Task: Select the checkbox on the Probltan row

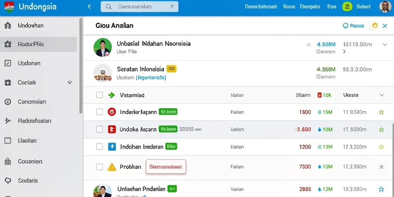Action: click(x=100, y=167)
